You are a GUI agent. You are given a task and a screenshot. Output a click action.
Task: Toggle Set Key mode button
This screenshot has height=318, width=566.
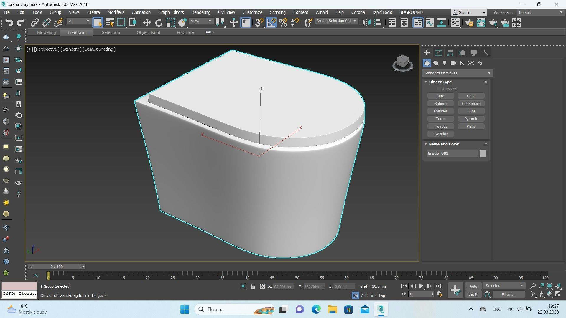[x=473, y=294]
